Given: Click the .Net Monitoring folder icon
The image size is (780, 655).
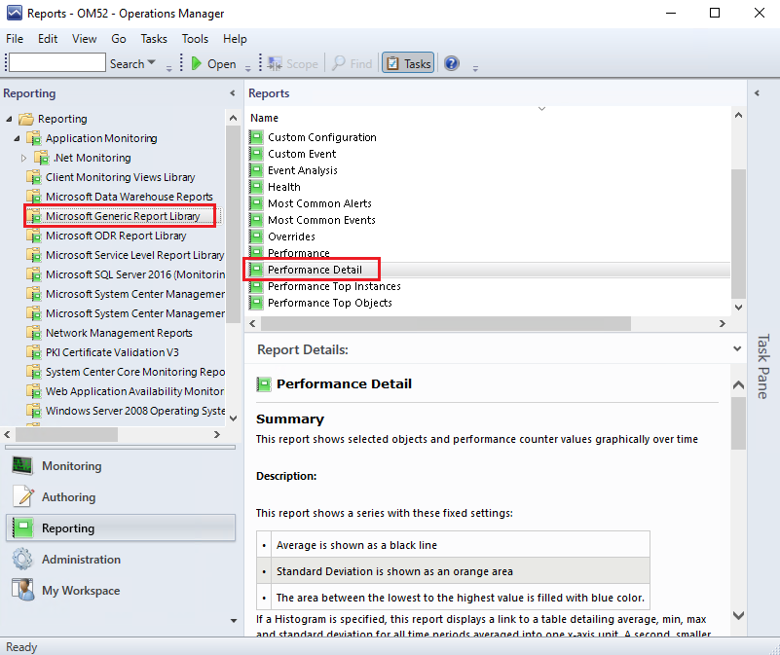Looking at the screenshot, I should point(42,158).
